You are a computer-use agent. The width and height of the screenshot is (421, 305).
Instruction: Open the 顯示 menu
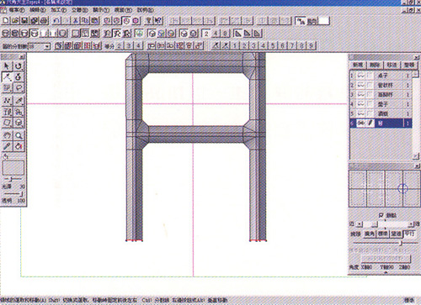[101, 10]
